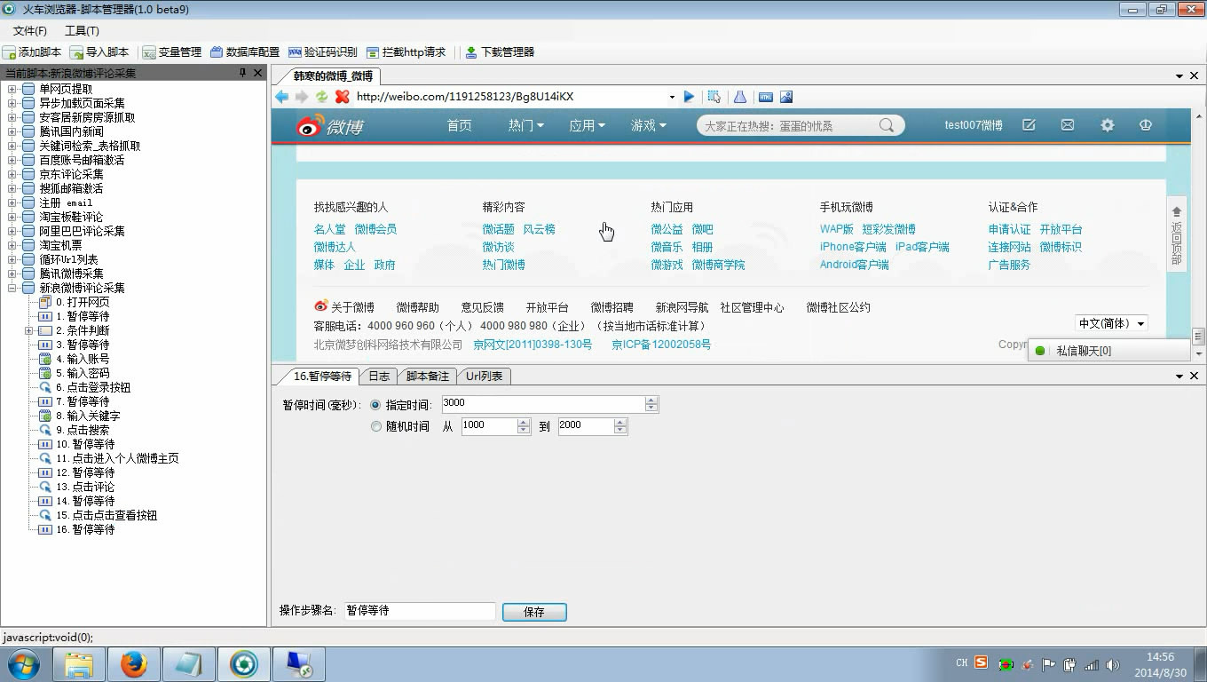Click the Weibo header icon right of the gear
Image resolution: width=1207 pixels, height=682 pixels.
[x=1146, y=125]
